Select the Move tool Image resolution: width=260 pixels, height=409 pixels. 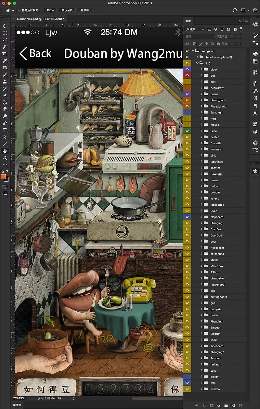(5, 26)
